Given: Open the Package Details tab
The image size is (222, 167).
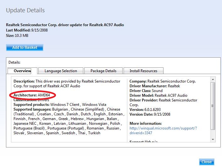Looking at the screenshot, I should pos(103,71).
